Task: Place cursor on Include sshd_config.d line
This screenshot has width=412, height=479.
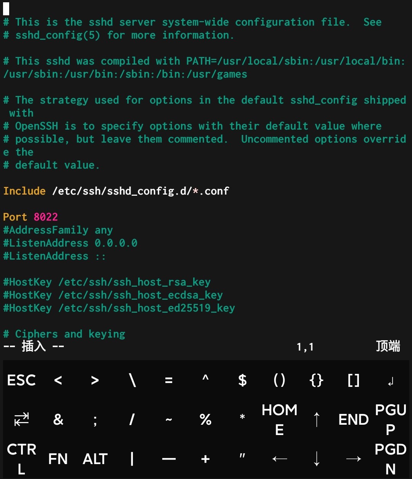Action: [x=116, y=191]
